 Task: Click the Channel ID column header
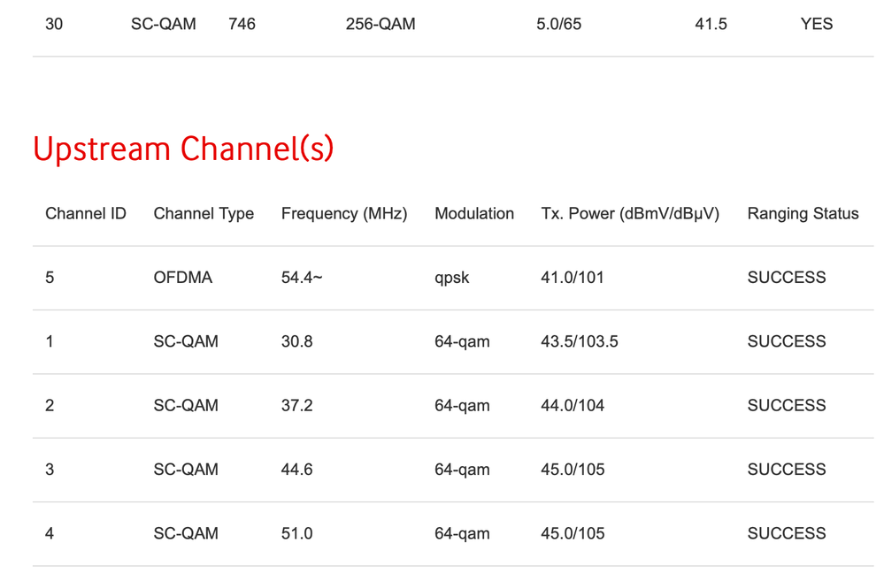pyautogui.click(x=86, y=213)
